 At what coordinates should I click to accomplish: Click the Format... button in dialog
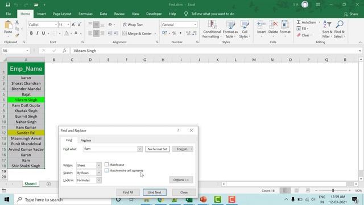pos(183,149)
